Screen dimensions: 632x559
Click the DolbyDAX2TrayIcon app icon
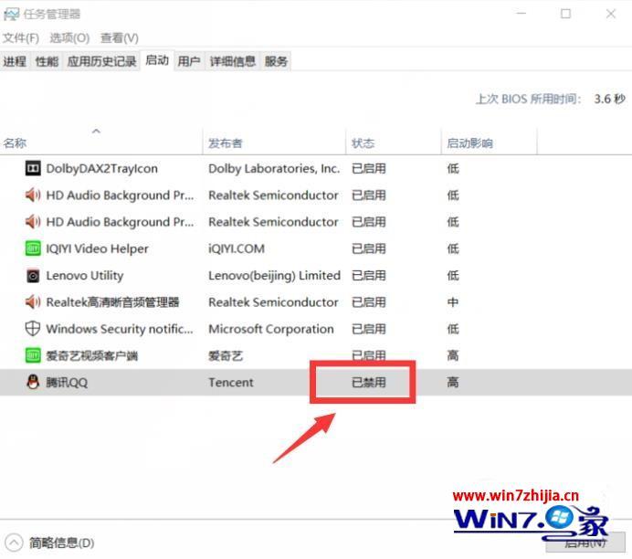coord(33,168)
